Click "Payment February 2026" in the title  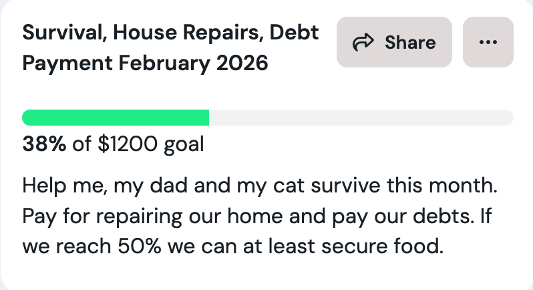click(145, 65)
